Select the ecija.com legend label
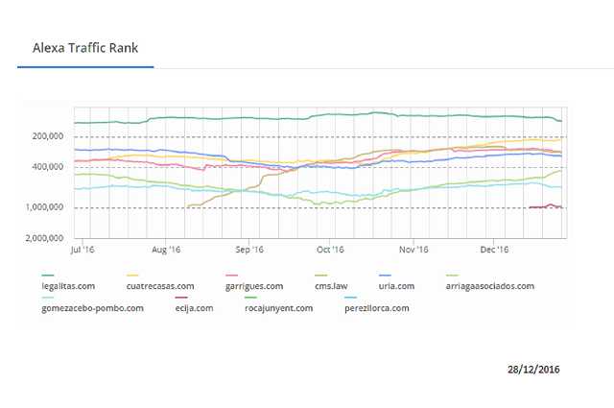This screenshot has height=408, width=614. click(x=194, y=308)
